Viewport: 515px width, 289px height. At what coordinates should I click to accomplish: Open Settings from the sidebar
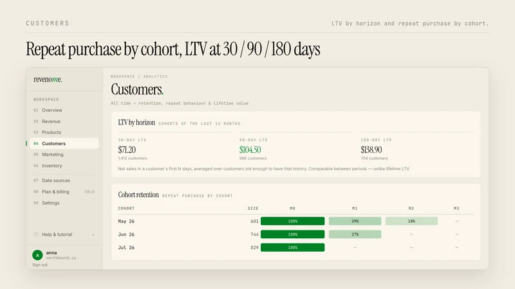coord(64,203)
